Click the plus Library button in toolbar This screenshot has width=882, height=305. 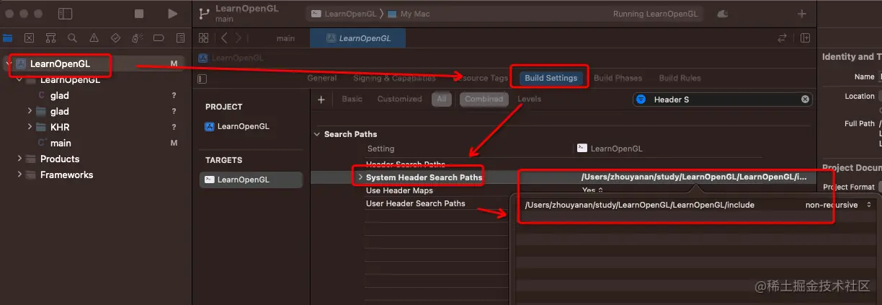click(802, 14)
